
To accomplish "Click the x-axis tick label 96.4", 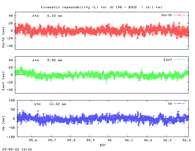I will 186,140.
